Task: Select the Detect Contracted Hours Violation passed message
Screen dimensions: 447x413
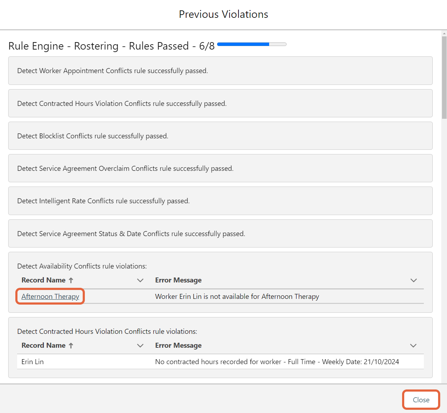Action: (x=220, y=103)
